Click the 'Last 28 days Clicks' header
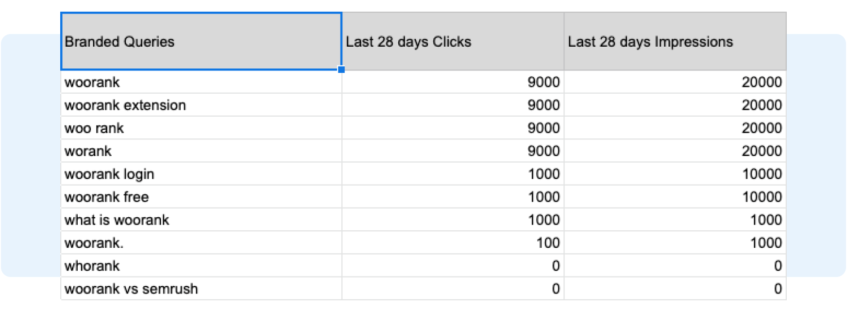This screenshot has width=847, height=311. (x=453, y=42)
